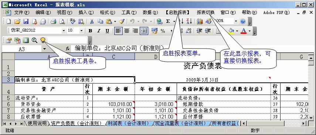Image resolution: width=316 pixels, height=135 pixels.
Task: Open the Font Color red A swatch
Action: pyautogui.click(x=244, y=31)
